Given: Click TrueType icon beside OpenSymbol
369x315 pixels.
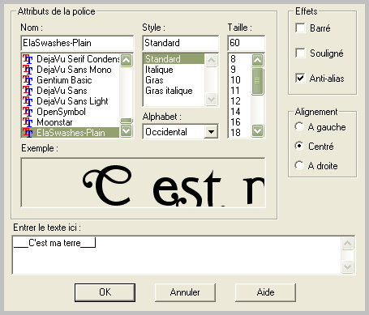Looking at the screenshot, I should pyautogui.click(x=28, y=112).
